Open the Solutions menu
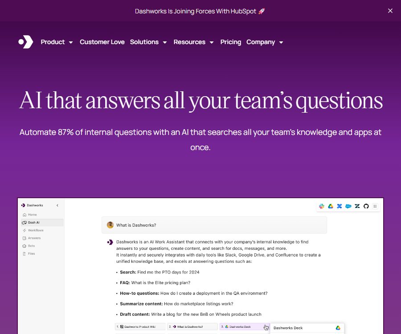This screenshot has width=401, height=334. [x=144, y=42]
